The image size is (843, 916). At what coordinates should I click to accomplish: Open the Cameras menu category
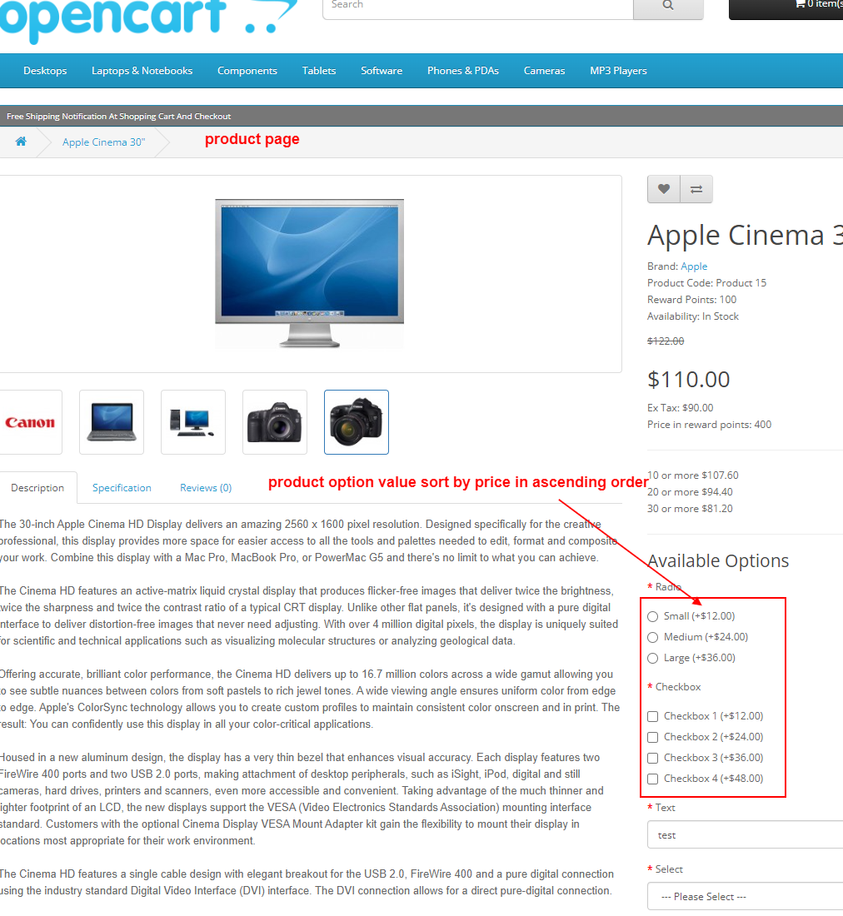pyautogui.click(x=544, y=71)
